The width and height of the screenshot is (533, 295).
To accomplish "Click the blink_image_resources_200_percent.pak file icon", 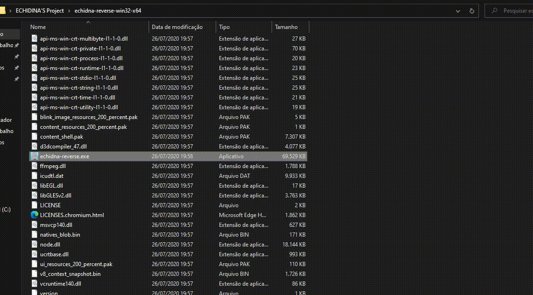I will click(x=34, y=117).
